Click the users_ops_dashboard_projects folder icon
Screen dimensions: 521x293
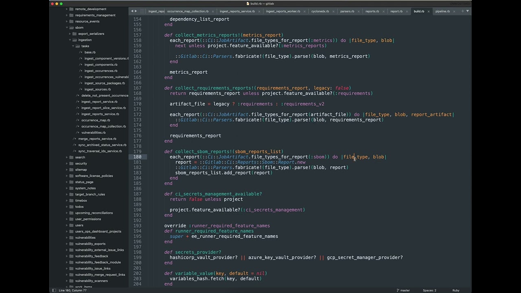tap(72, 232)
